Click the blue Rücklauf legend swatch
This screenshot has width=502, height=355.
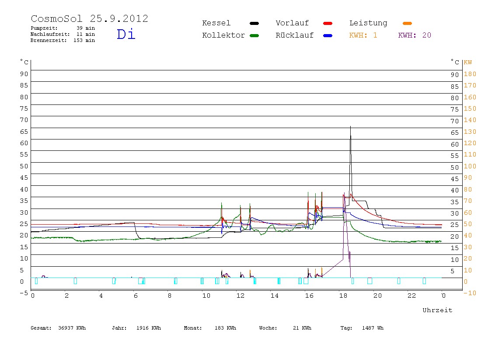coord(328,35)
